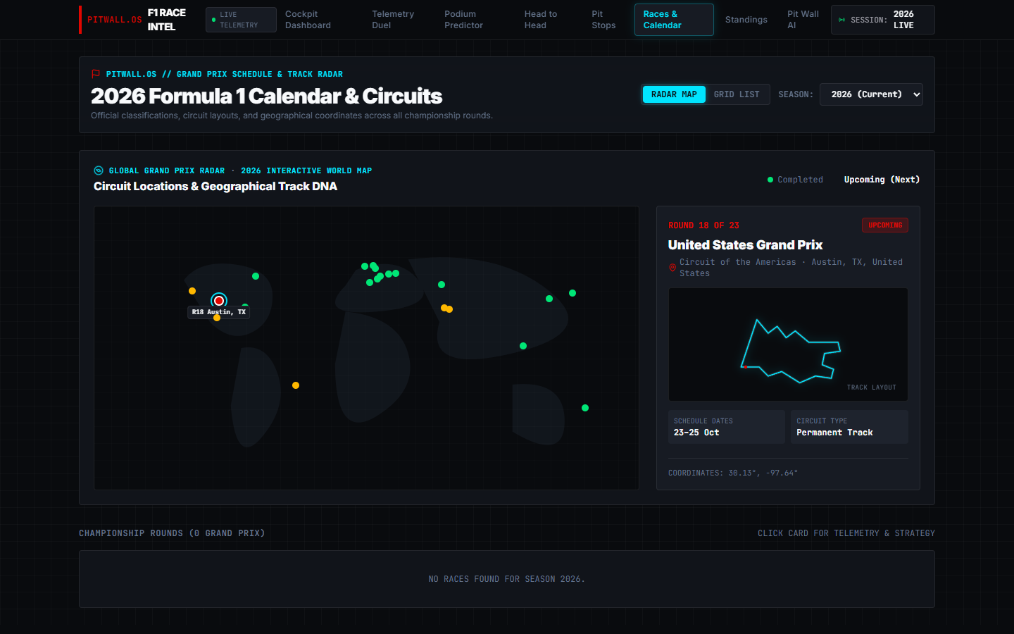Open Pit Wall AI
The height and width of the screenshot is (634, 1014).
pyautogui.click(x=803, y=20)
